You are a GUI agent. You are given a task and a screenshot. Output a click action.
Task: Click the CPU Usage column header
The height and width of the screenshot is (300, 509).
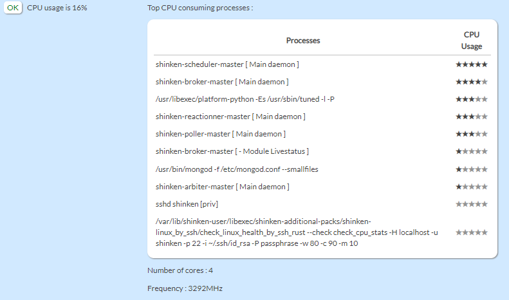point(471,41)
